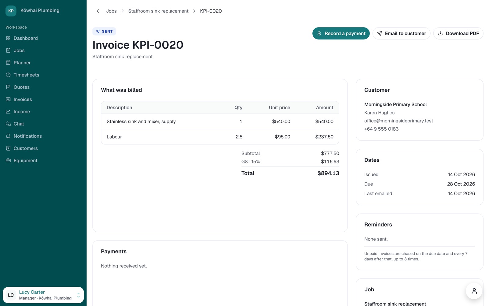This screenshot has width=489, height=306.
Task: Click the Dashboard grid icon
Action: (x=8, y=38)
